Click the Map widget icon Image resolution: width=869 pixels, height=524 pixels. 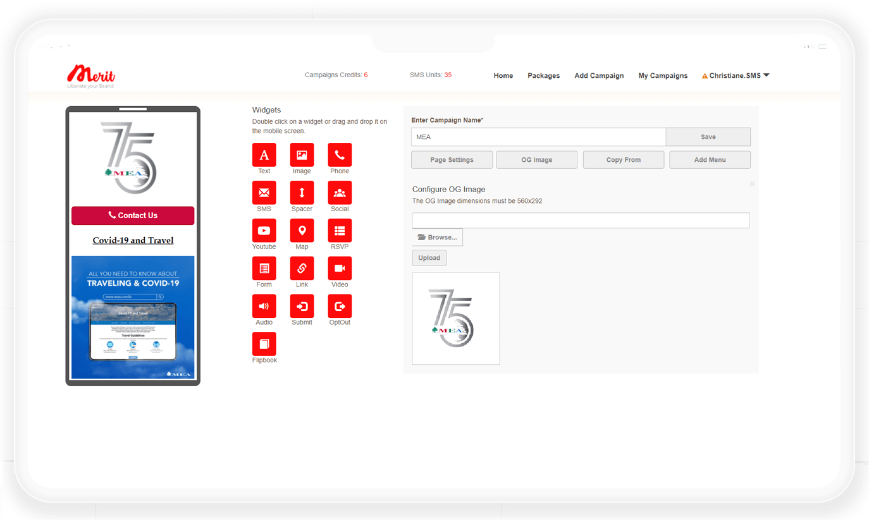(x=302, y=231)
